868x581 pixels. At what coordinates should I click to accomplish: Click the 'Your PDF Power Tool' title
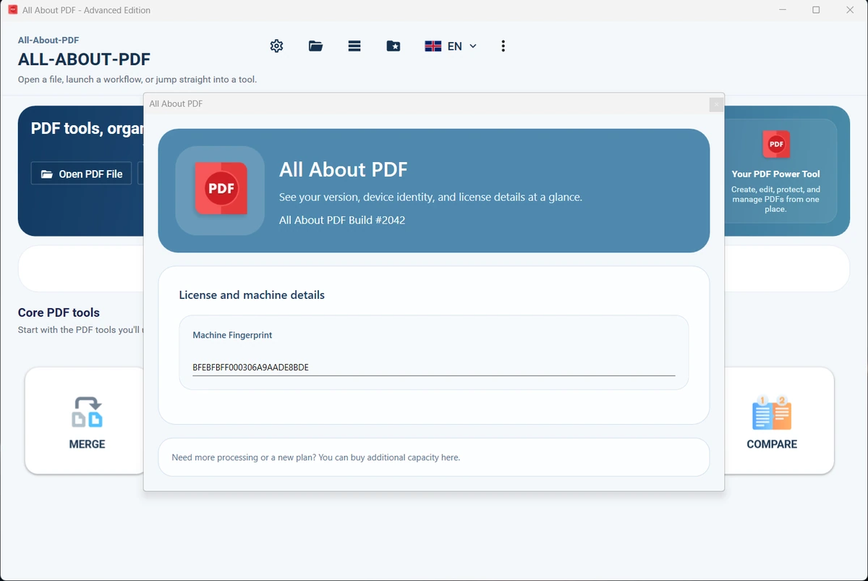(x=776, y=174)
